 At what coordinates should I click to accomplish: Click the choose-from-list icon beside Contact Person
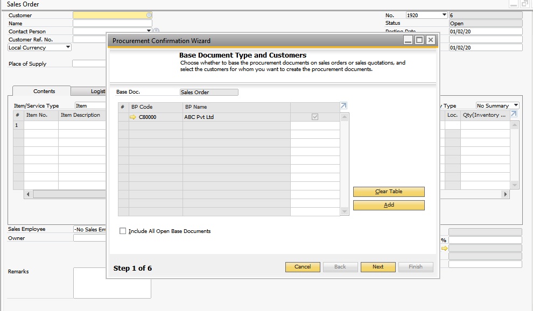[x=156, y=31]
